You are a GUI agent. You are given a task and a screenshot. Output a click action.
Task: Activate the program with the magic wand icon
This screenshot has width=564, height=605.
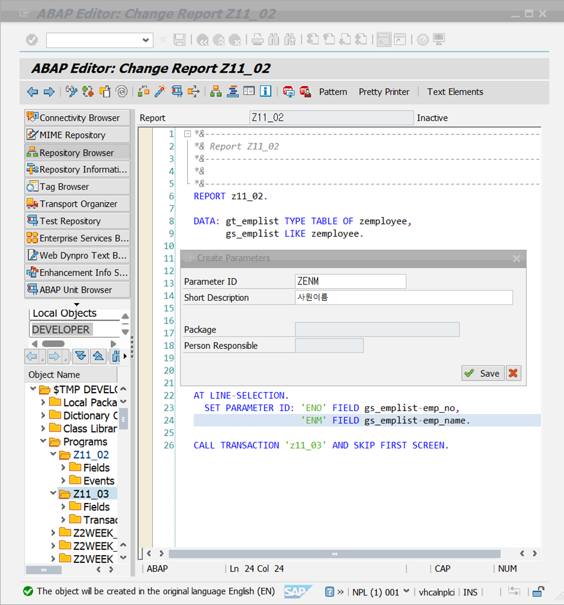160,91
